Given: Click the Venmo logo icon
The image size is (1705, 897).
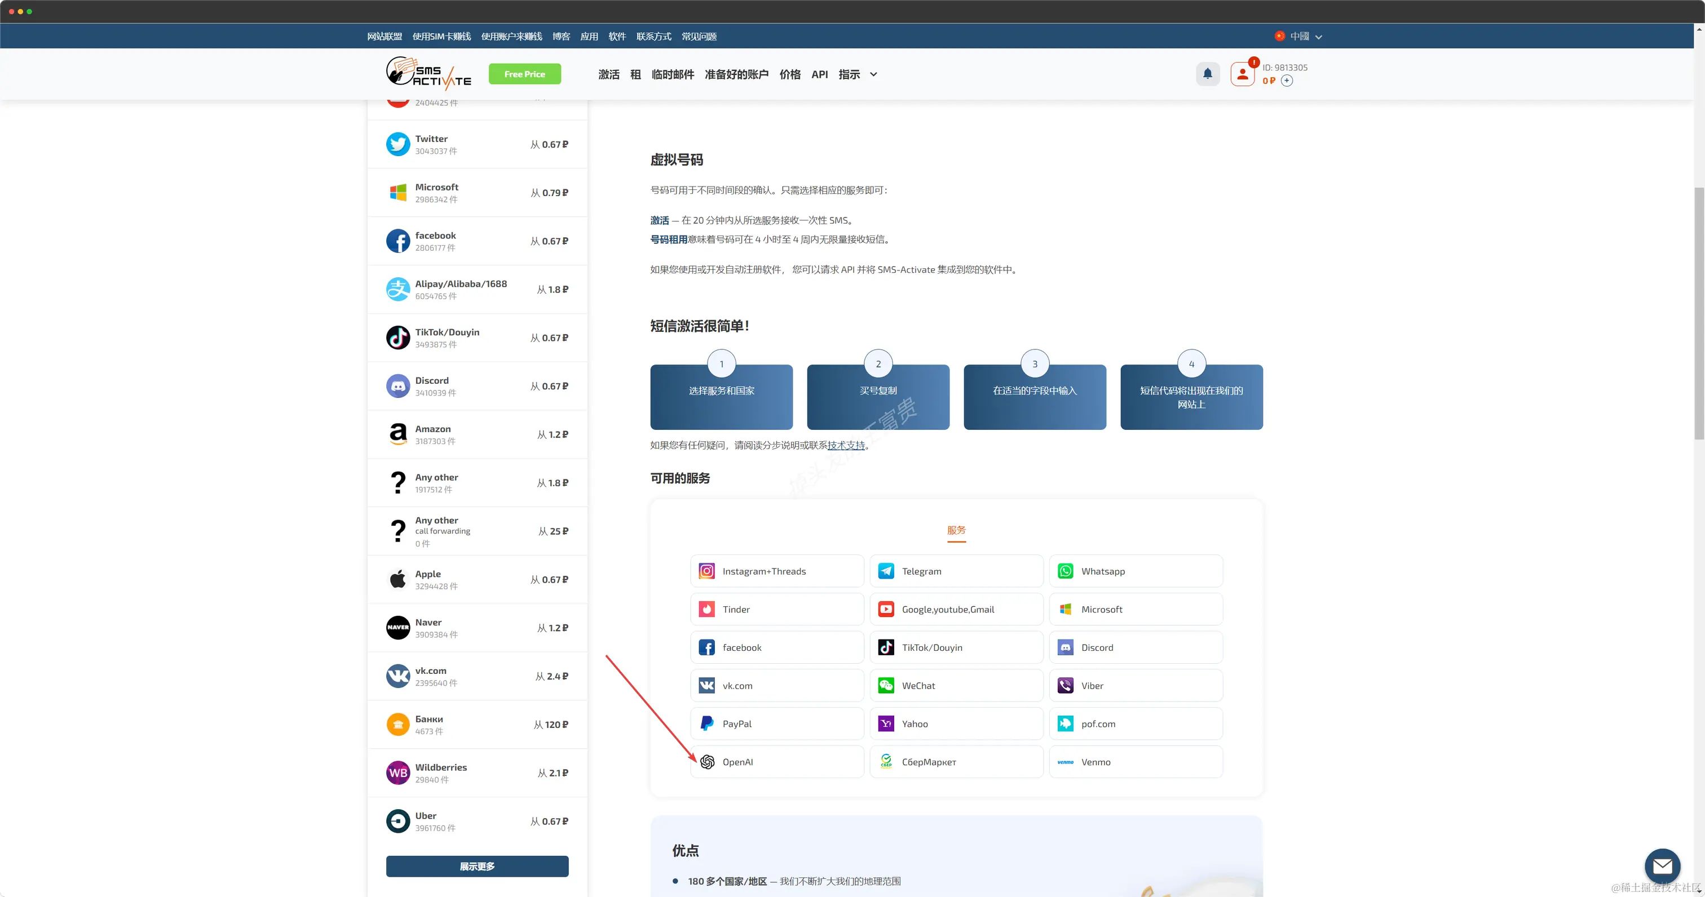Looking at the screenshot, I should point(1065,762).
